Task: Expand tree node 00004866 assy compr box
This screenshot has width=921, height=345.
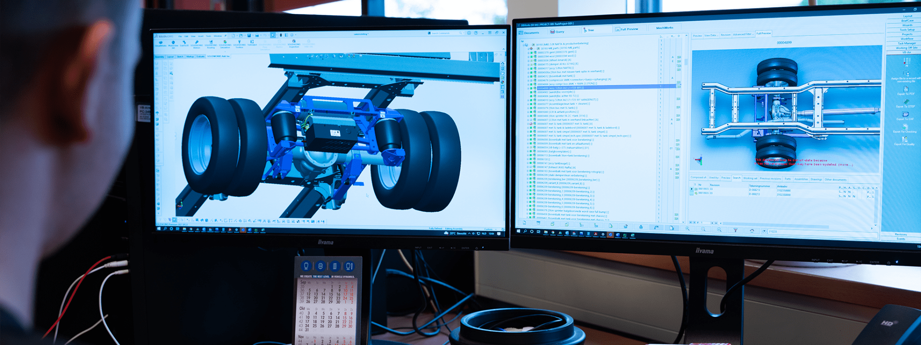Action: pos(529,84)
